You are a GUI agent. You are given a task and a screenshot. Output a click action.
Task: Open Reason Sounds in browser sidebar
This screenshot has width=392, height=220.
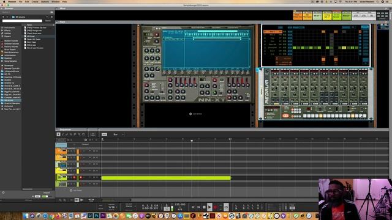(11, 41)
